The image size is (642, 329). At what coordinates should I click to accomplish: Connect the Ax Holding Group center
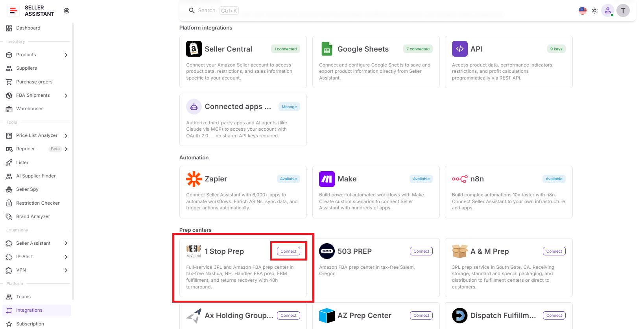(288, 316)
